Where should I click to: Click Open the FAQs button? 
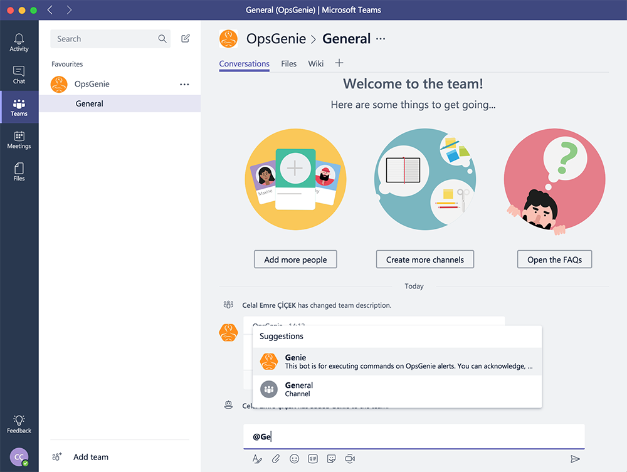[554, 260]
